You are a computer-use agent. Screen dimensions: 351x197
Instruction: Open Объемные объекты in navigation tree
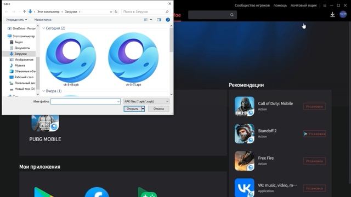22,71
